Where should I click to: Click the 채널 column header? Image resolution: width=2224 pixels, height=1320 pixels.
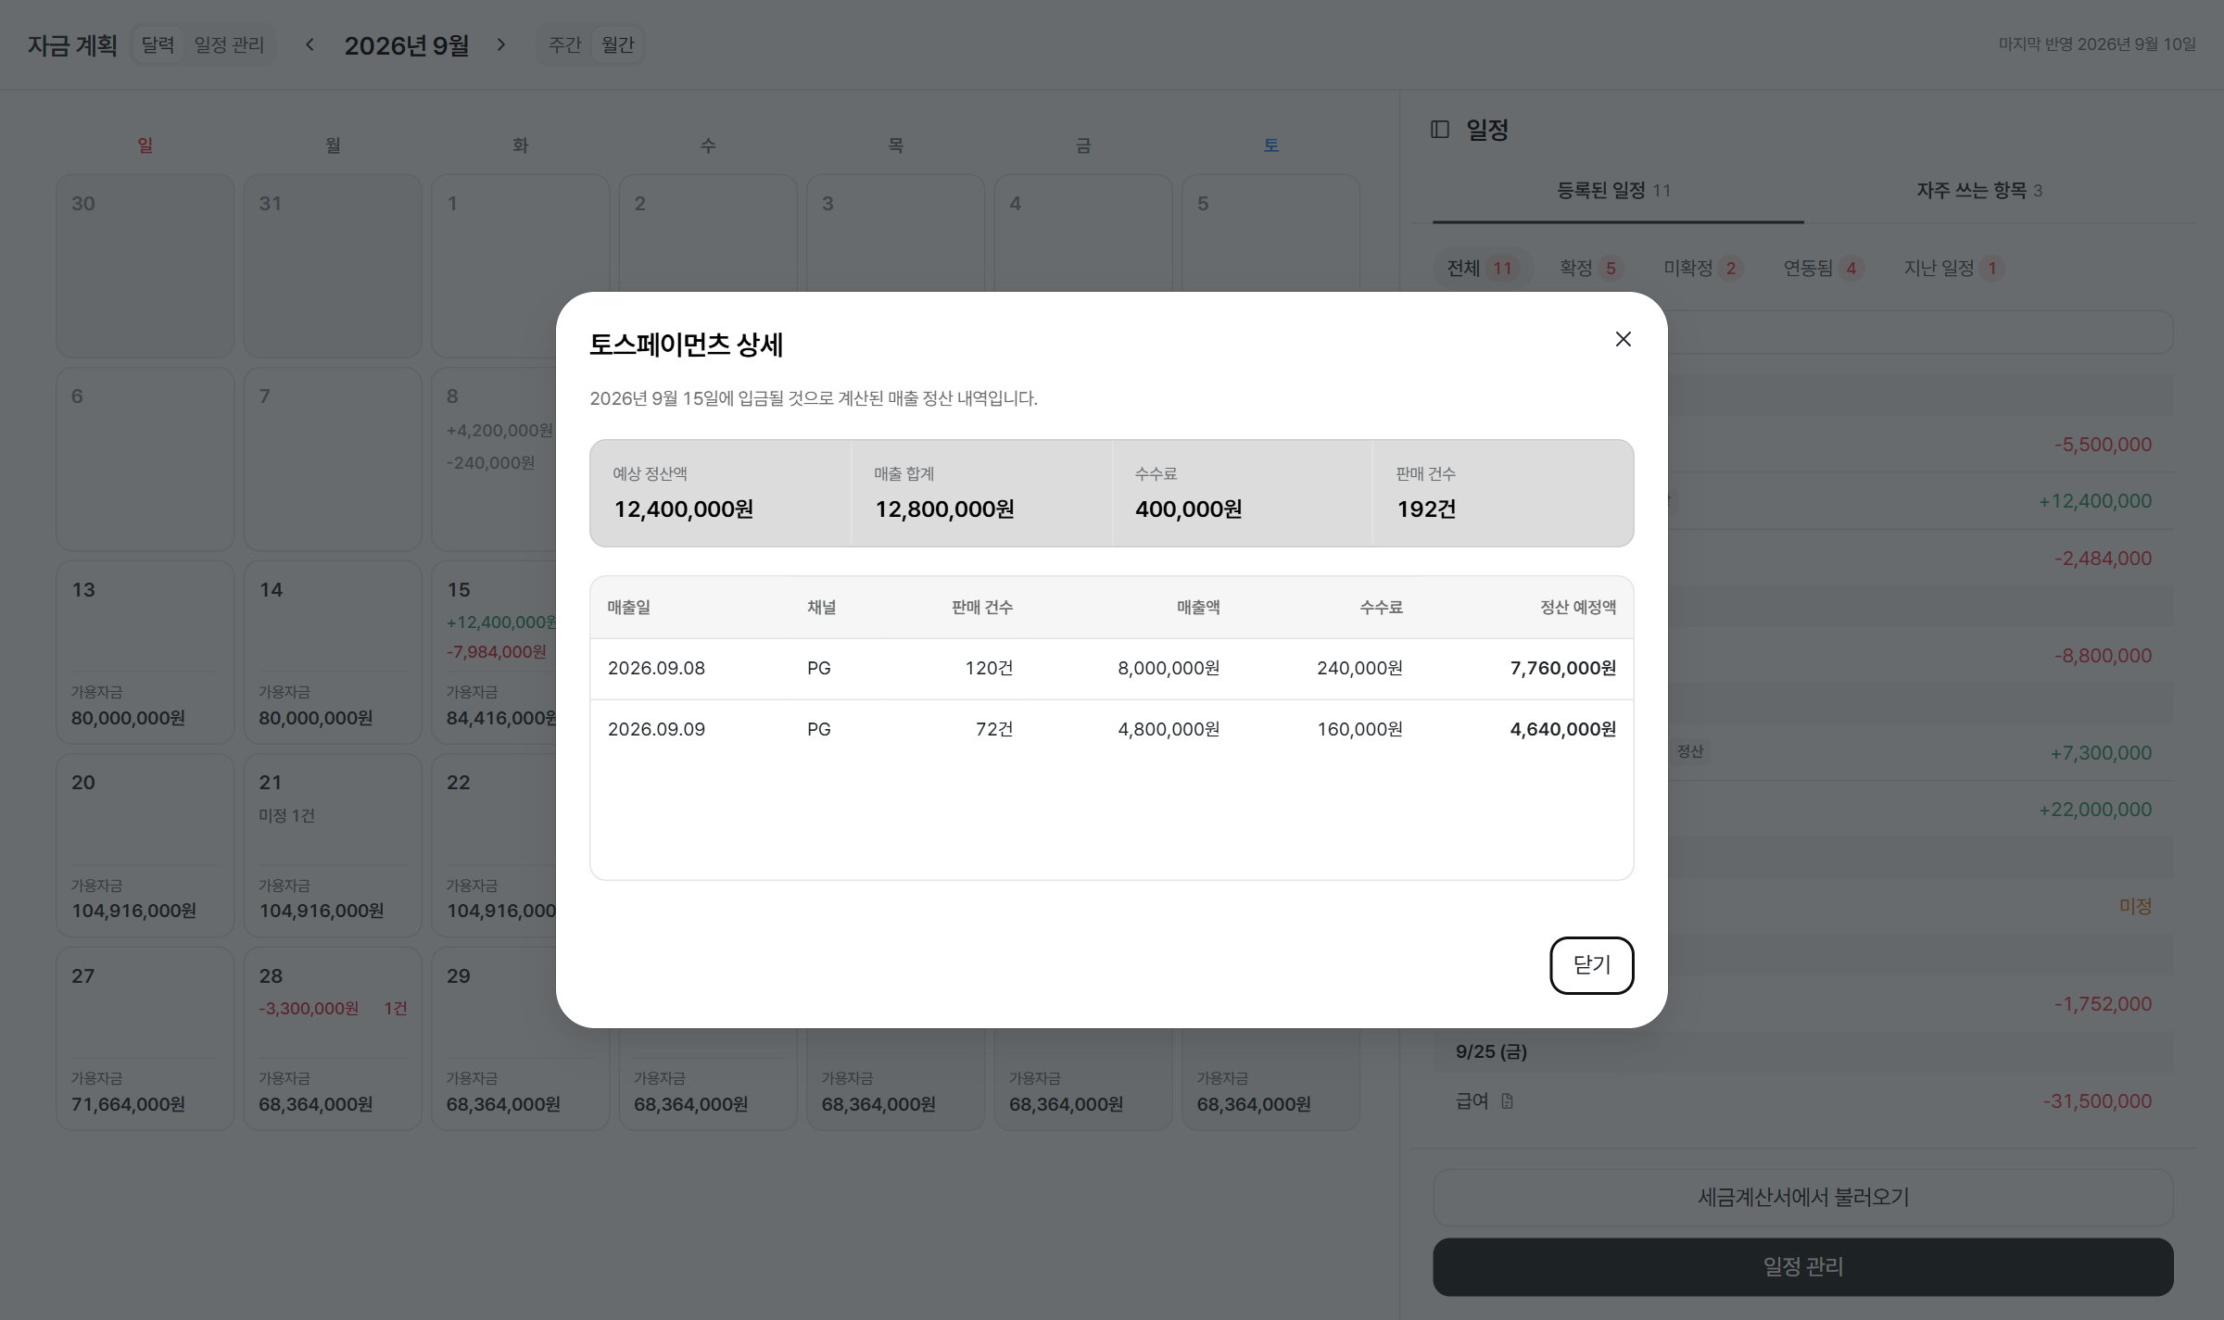pyautogui.click(x=821, y=608)
